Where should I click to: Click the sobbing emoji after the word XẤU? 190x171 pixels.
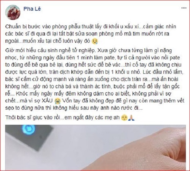click(58, 101)
